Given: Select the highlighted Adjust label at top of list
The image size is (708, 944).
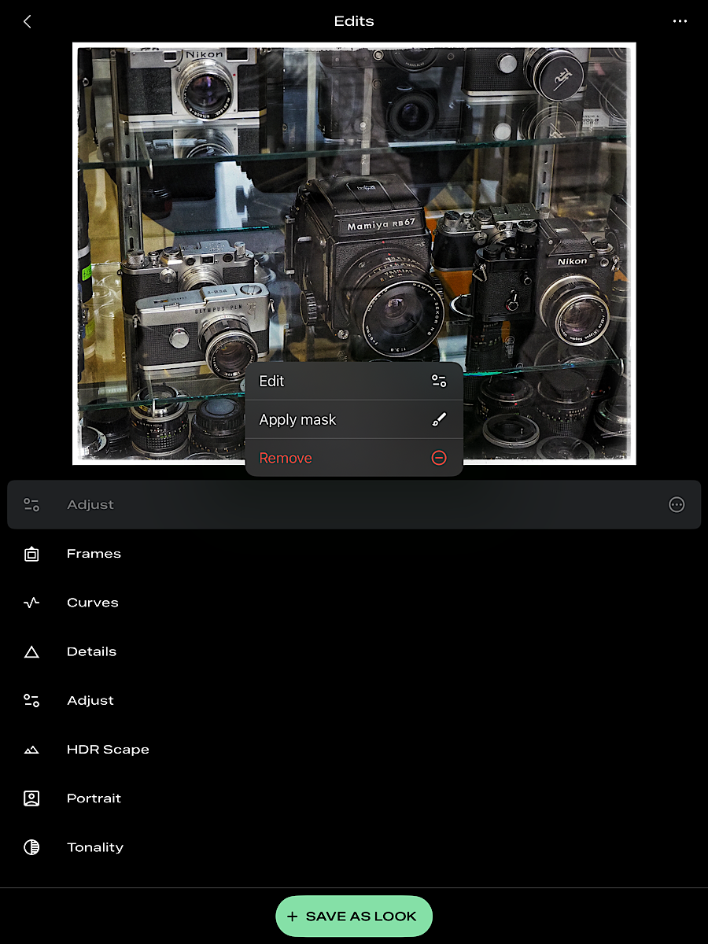Looking at the screenshot, I should 90,505.
